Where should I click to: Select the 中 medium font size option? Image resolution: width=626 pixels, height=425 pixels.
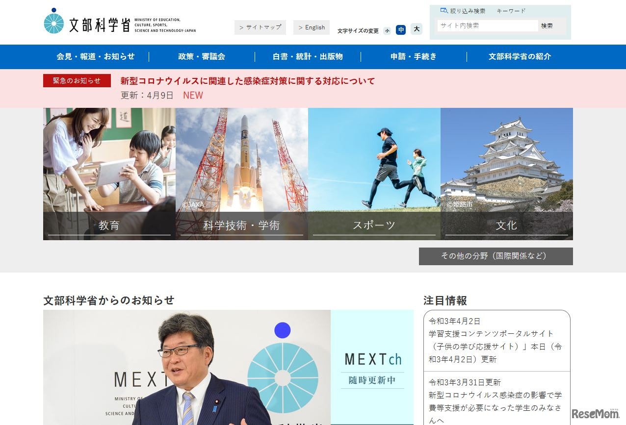click(401, 30)
